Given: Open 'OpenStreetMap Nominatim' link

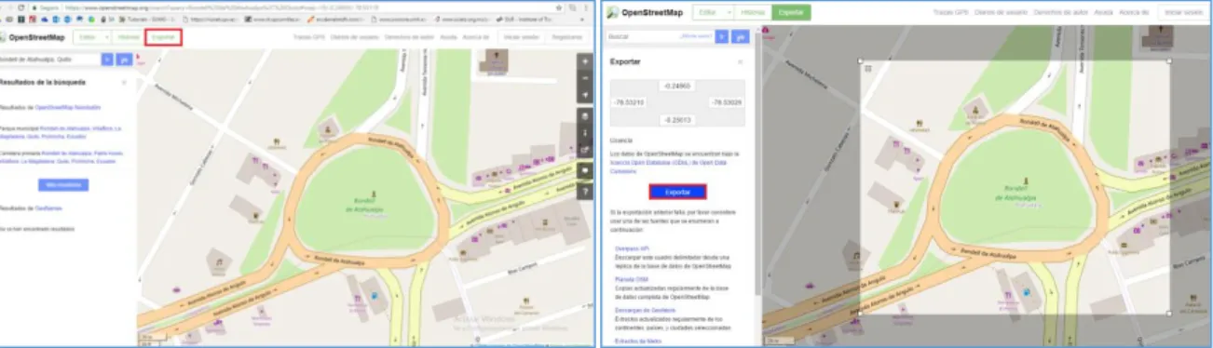Looking at the screenshot, I should point(68,107).
